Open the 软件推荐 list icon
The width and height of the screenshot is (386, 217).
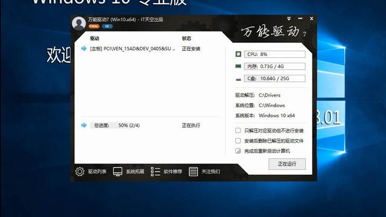coord(156,171)
